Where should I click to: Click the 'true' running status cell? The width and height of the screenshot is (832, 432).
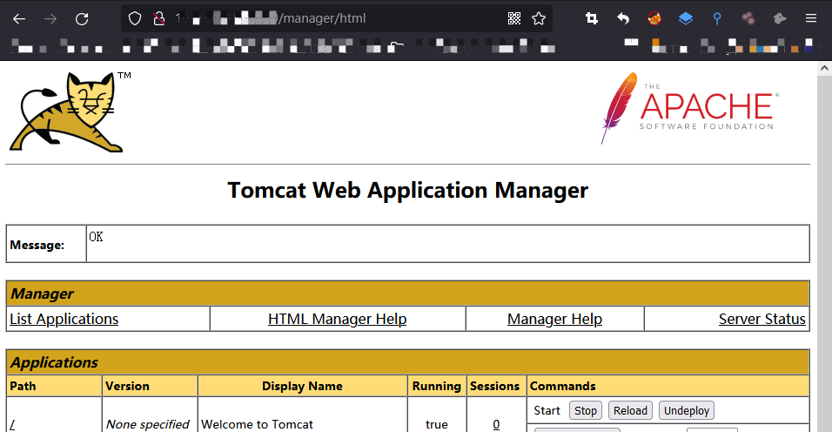coord(437,424)
